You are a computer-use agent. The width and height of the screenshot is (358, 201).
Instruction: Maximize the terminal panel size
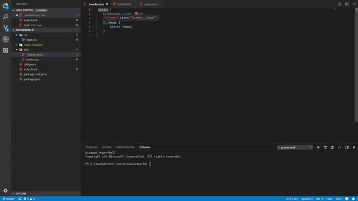(x=340, y=147)
